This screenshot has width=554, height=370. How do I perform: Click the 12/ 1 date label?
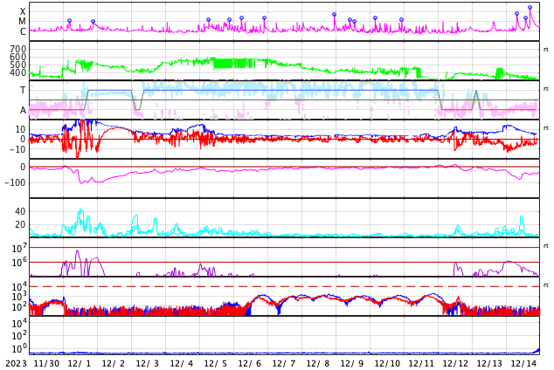[x=80, y=364]
